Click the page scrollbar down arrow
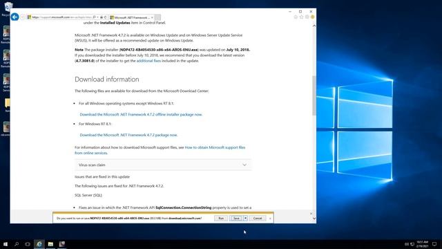The height and width of the screenshot is (249, 442). point(314,219)
